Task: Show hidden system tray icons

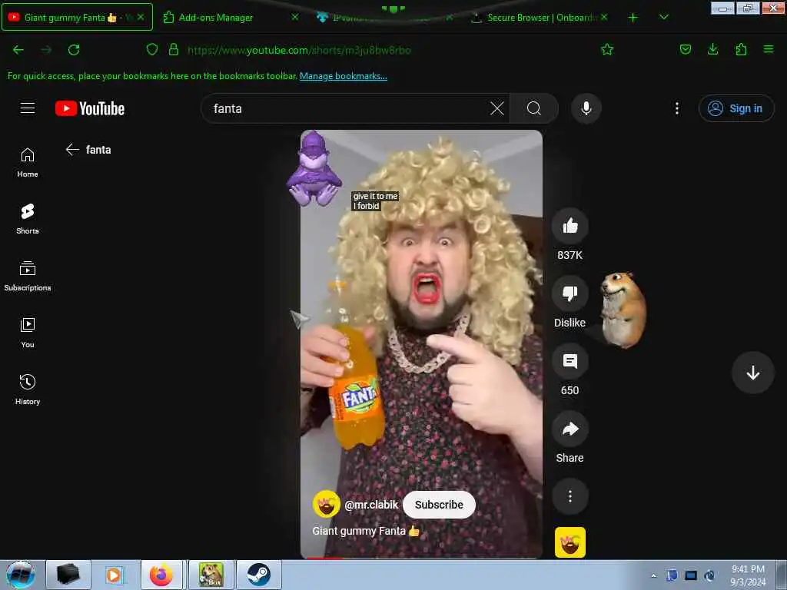Action: pos(653,575)
